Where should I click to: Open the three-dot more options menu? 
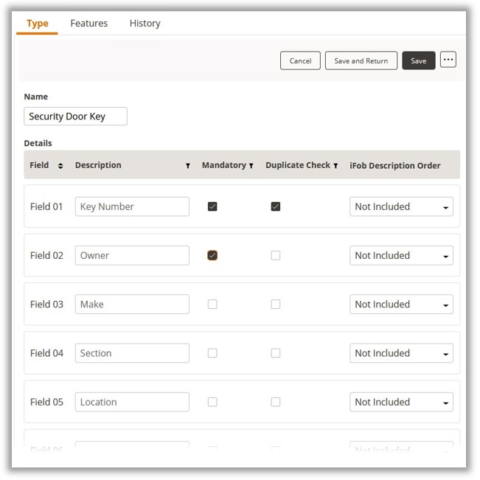click(448, 60)
